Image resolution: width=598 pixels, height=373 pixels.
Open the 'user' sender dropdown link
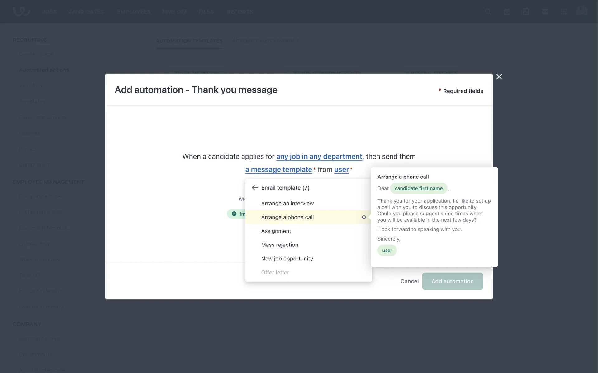point(341,170)
